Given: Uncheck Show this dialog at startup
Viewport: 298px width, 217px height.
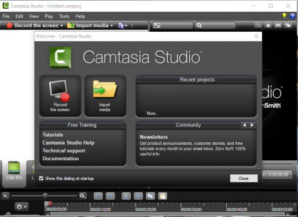Looking at the screenshot, I should point(41,178).
